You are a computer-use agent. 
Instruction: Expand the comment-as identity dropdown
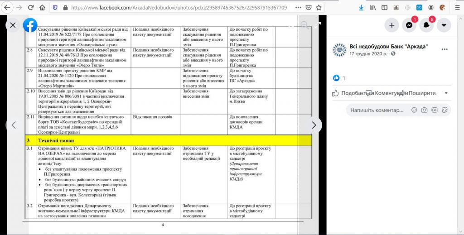coord(446,93)
